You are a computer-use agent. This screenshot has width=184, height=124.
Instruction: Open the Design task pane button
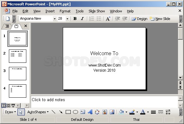click(139, 19)
